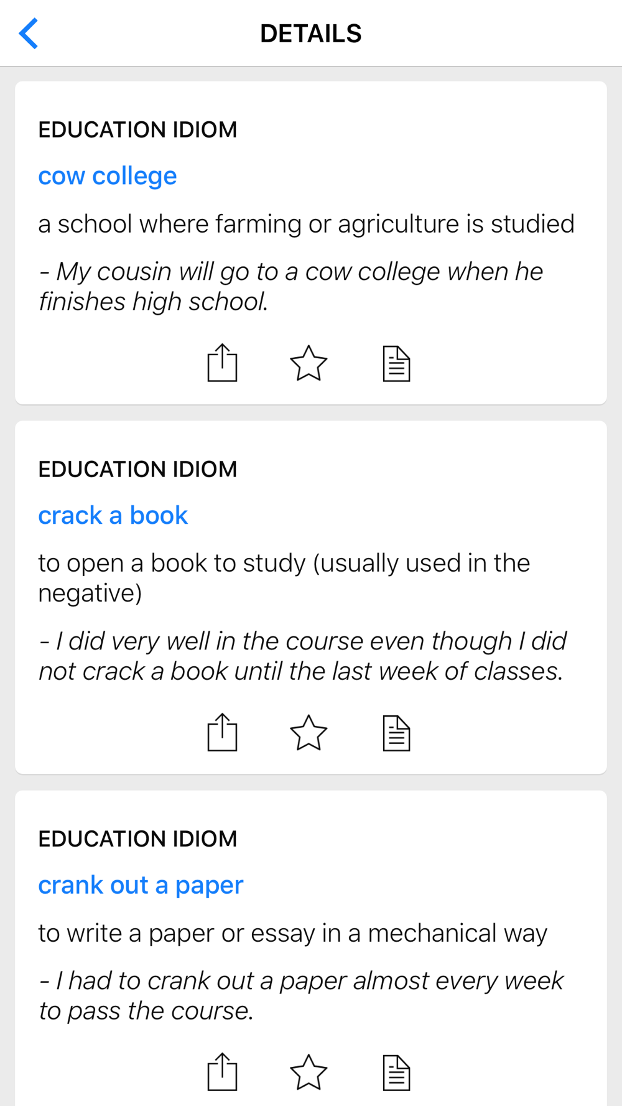This screenshot has height=1106, width=622.
Task: Favorite the 'cow college' idiom star
Action: click(x=309, y=363)
